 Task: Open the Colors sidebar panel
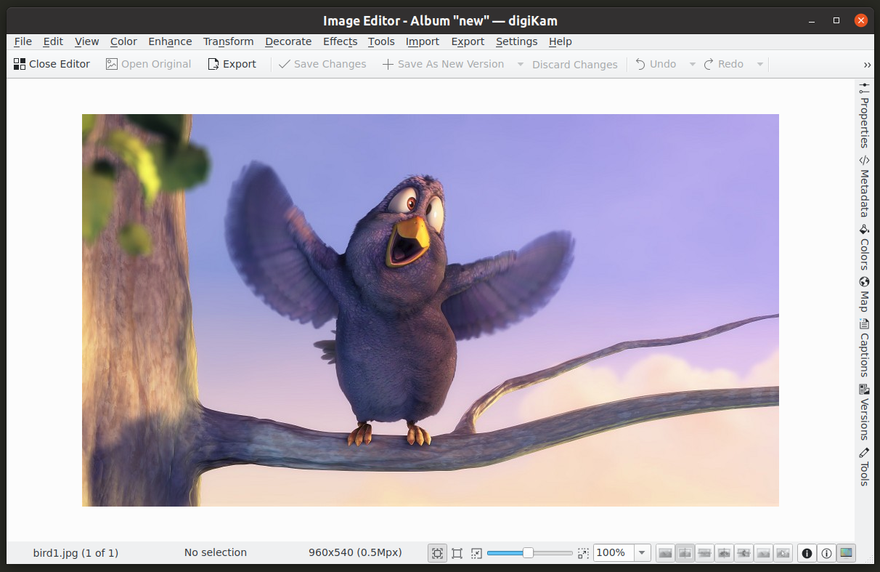point(864,247)
